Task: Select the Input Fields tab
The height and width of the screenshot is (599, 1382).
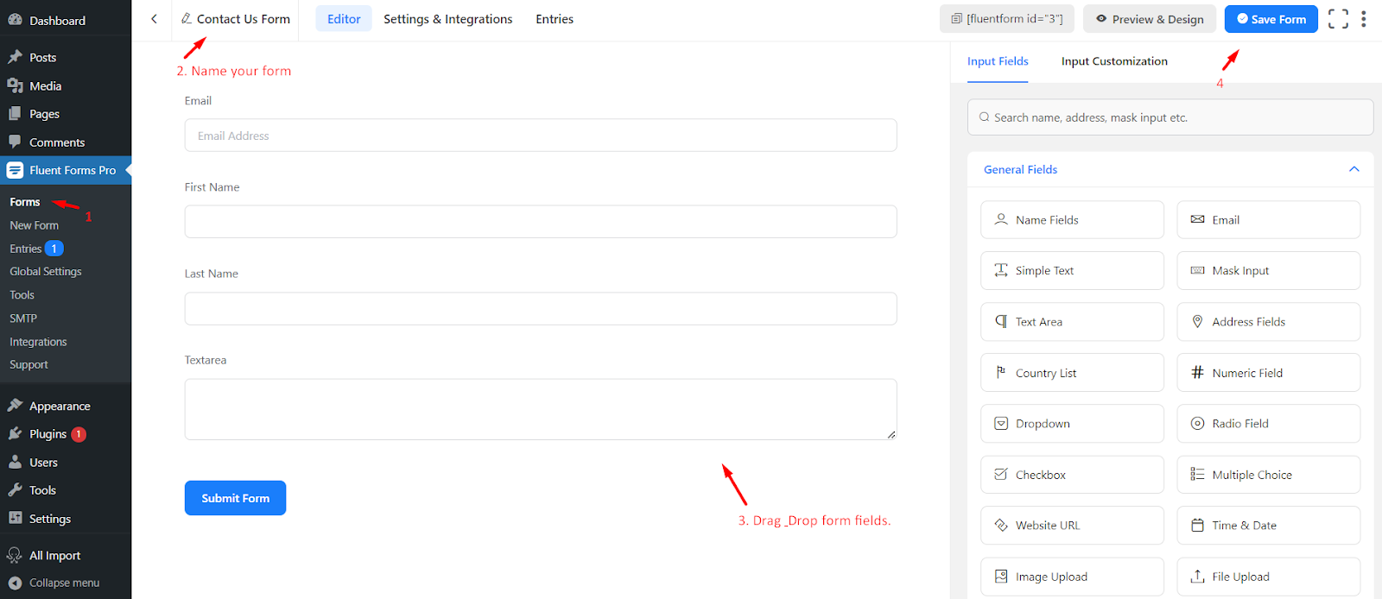Action: point(998,61)
